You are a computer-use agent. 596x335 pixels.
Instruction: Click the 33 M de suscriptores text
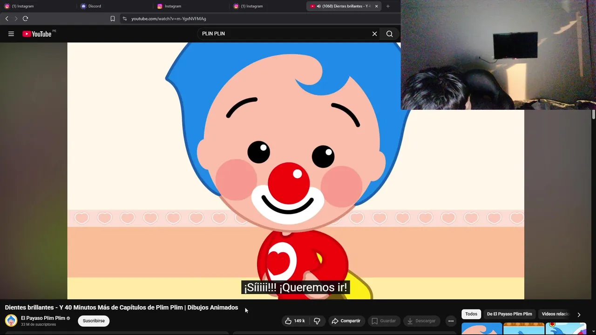(38, 324)
